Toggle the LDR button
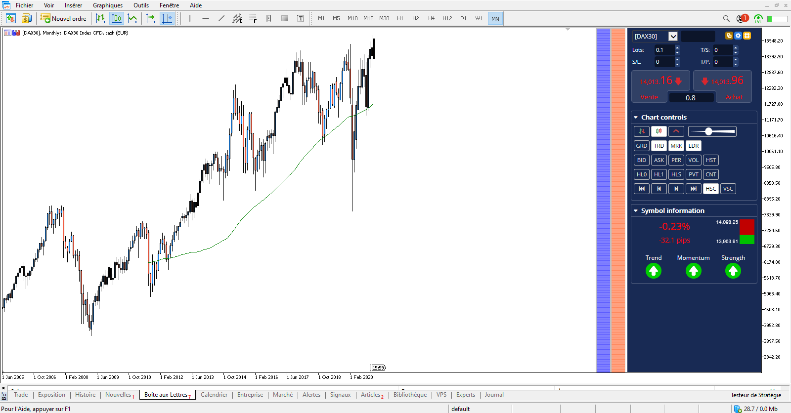The width and height of the screenshot is (791, 413). [693, 146]
